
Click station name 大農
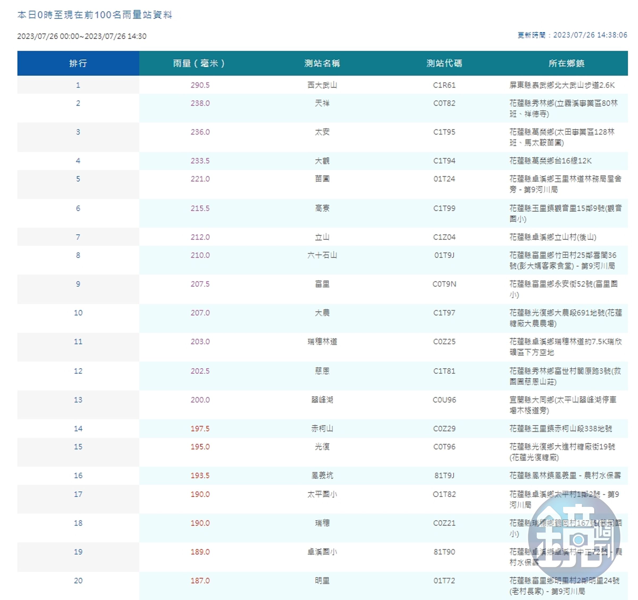pyautogui.click(x=322, y=313)
